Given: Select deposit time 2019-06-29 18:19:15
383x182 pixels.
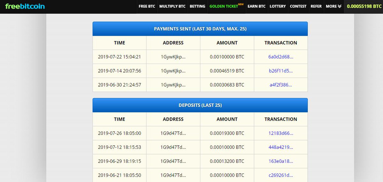Looking at the screenshot, I should click(x=119, y=161).
